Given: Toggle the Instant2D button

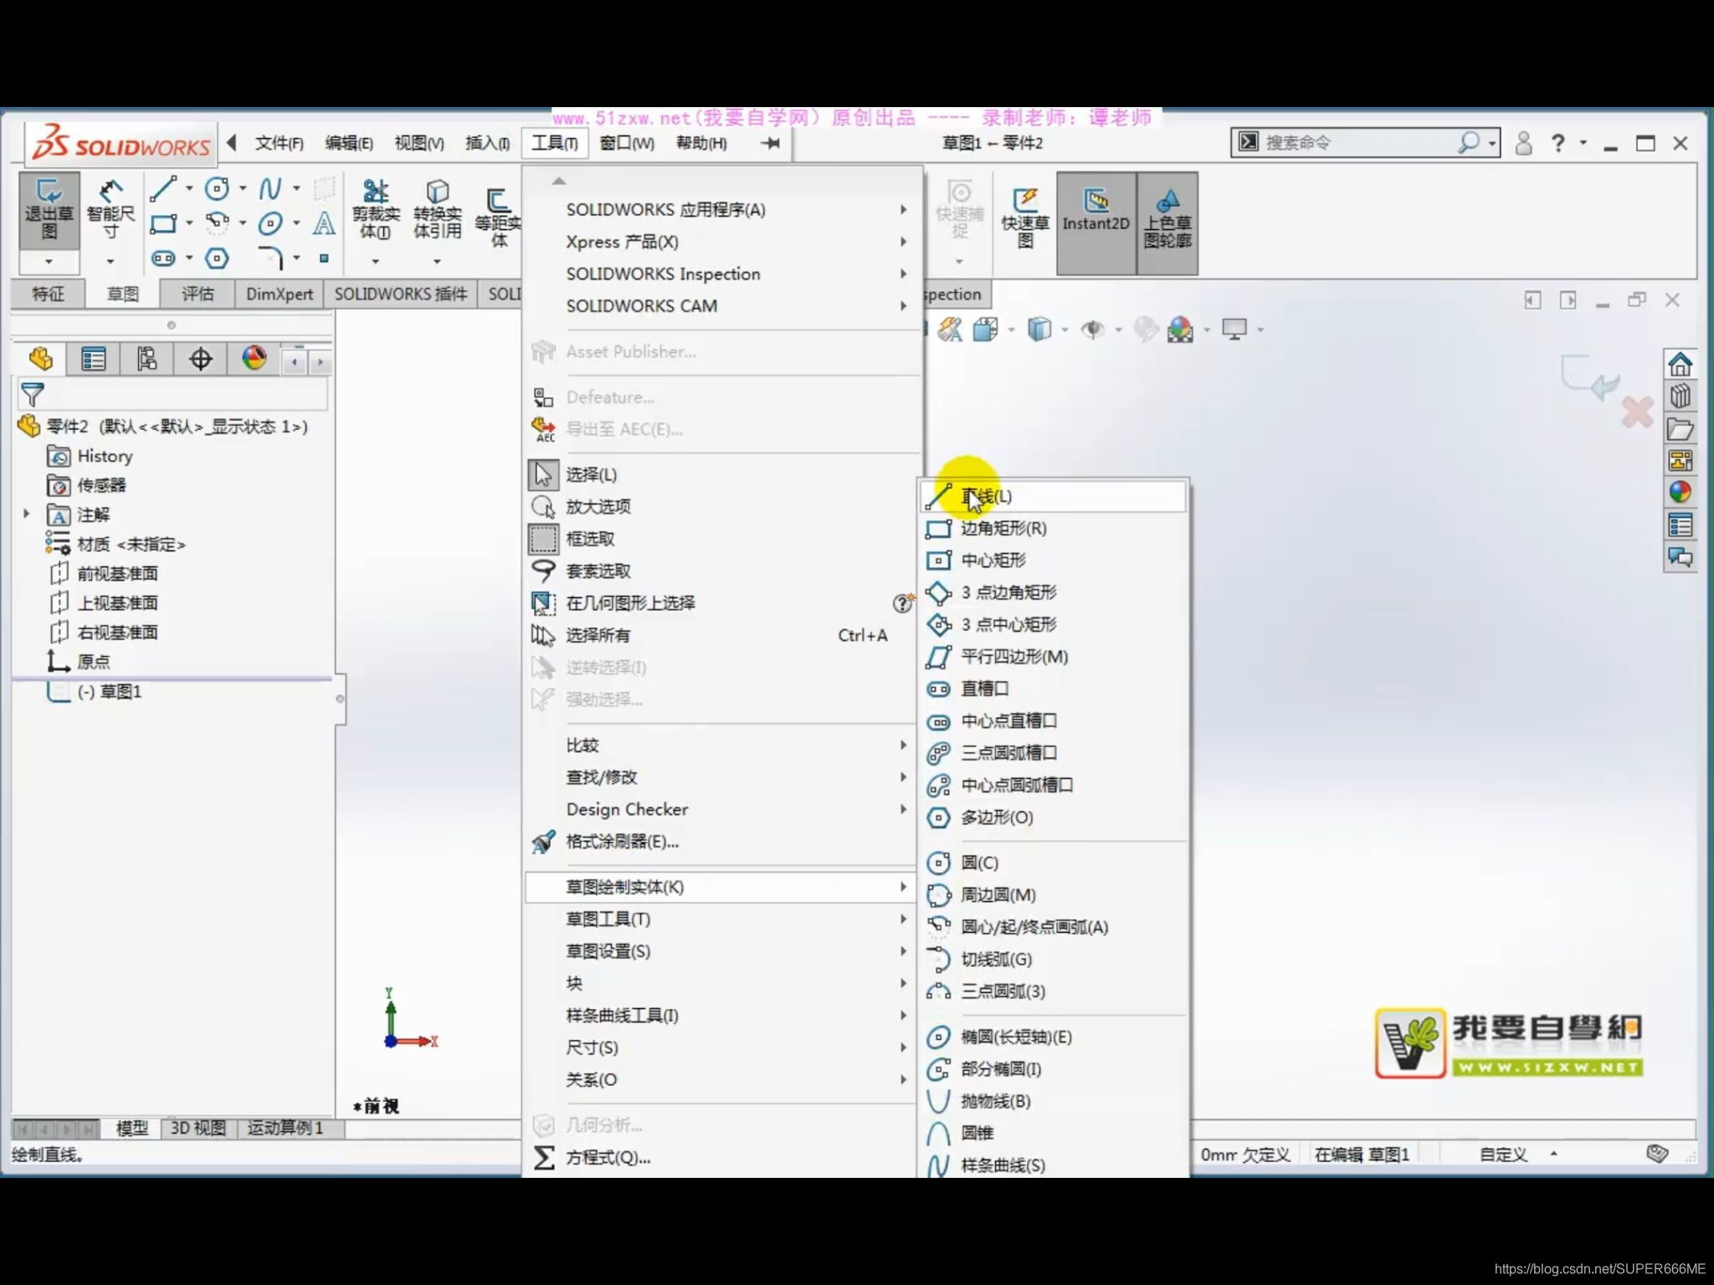Looking at the screenshot, I should pos(1096,216).
